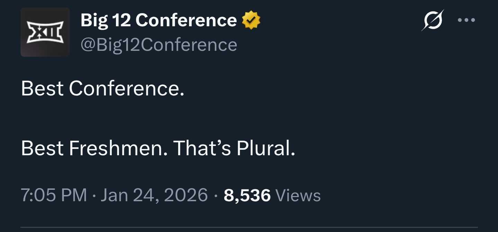Screen dimensions: 498x232
Task: Open the three-dot more options menu
Action: [x=466, y=20]
